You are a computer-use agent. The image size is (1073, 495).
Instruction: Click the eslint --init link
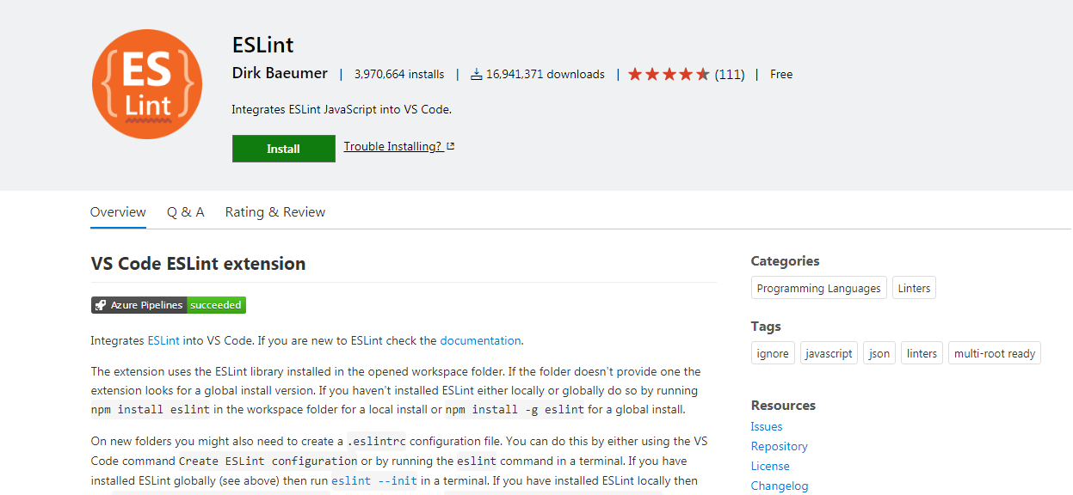point(374,481)
